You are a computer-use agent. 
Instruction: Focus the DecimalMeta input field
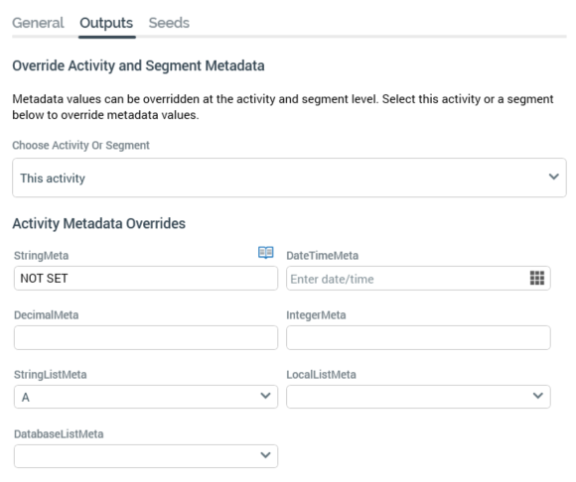click(x=146, y=337)
